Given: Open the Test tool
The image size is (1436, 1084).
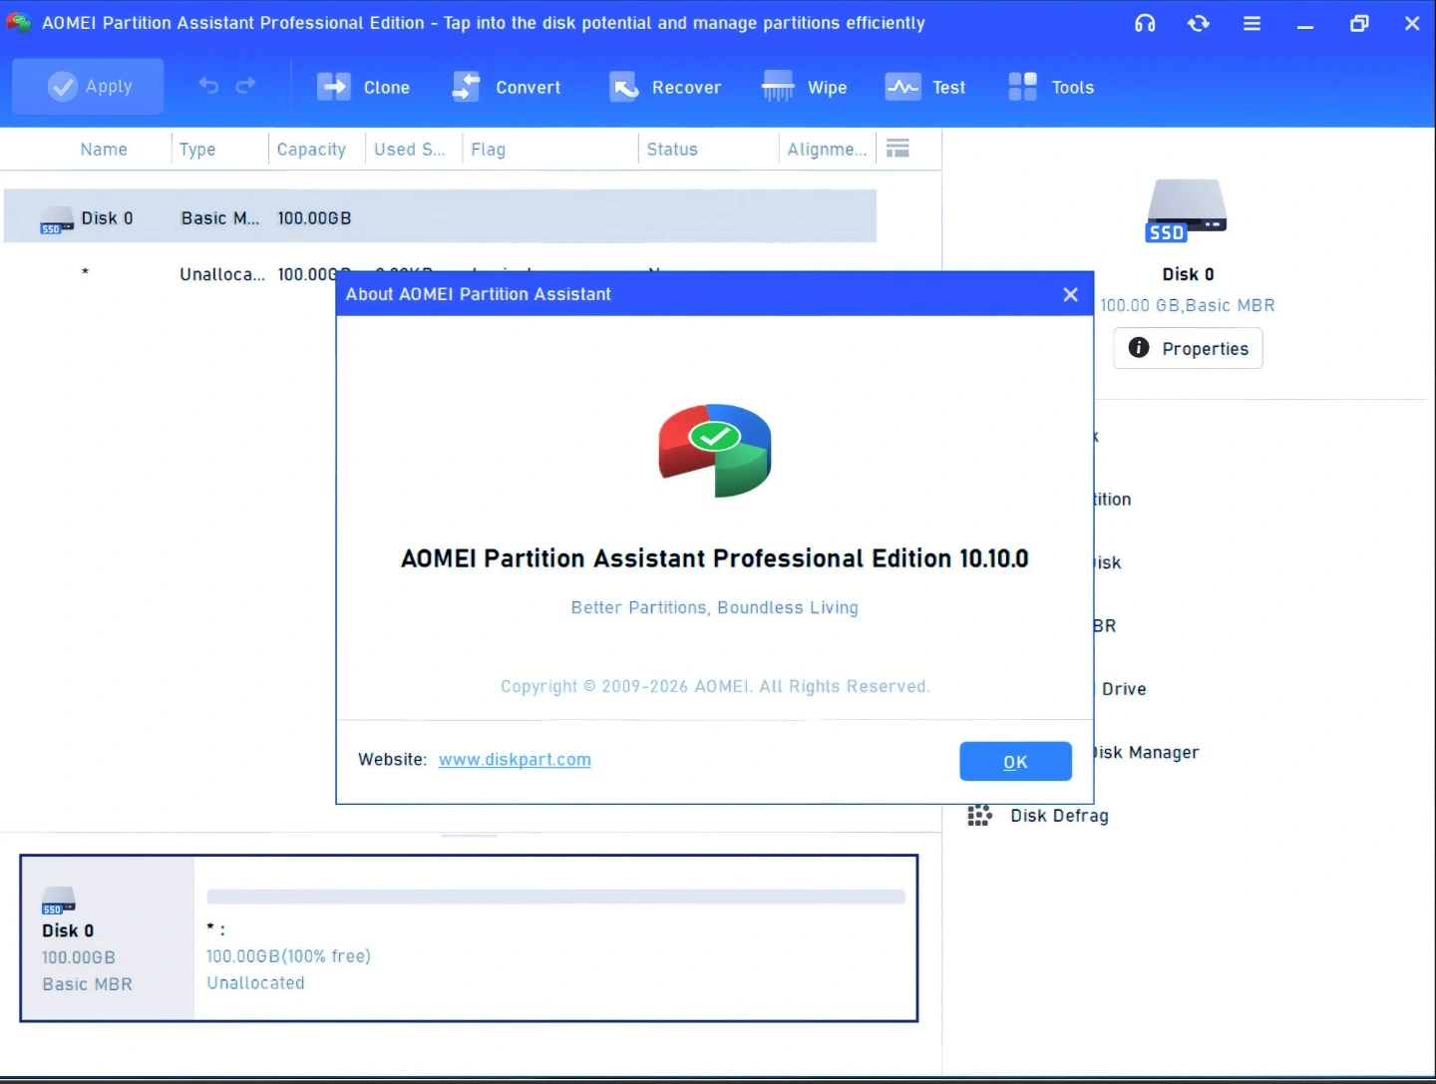Looking at the screenshot, I should pyautogui.click(x=925, y=88).
